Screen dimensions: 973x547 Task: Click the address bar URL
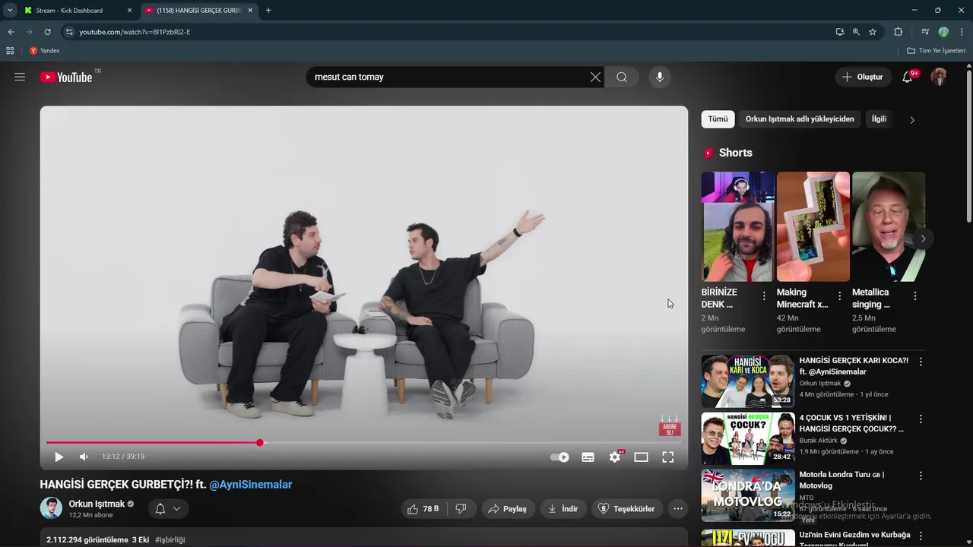click(135, 32)
